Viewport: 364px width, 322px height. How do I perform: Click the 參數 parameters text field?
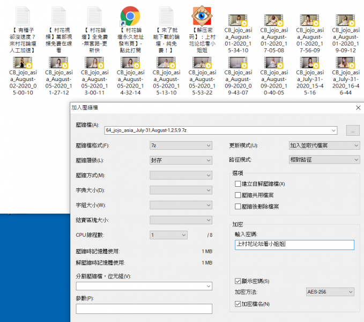pyautogui.click(x=144, y=309)
